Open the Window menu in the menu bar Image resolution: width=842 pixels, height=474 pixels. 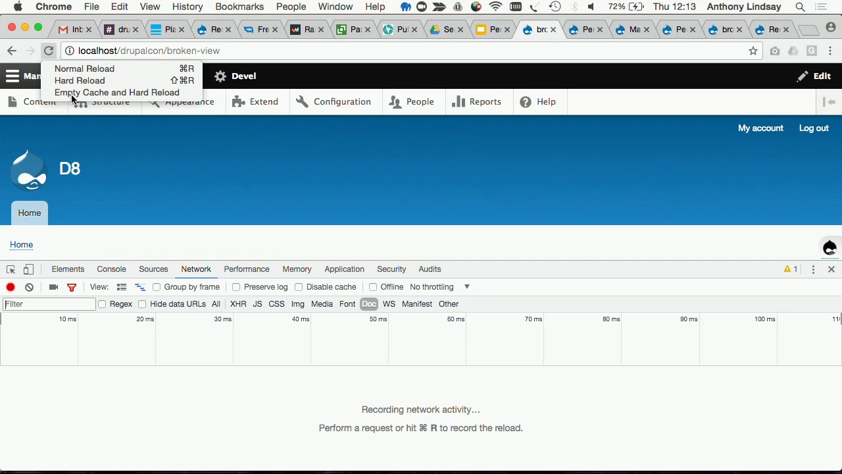click(335, 7)
